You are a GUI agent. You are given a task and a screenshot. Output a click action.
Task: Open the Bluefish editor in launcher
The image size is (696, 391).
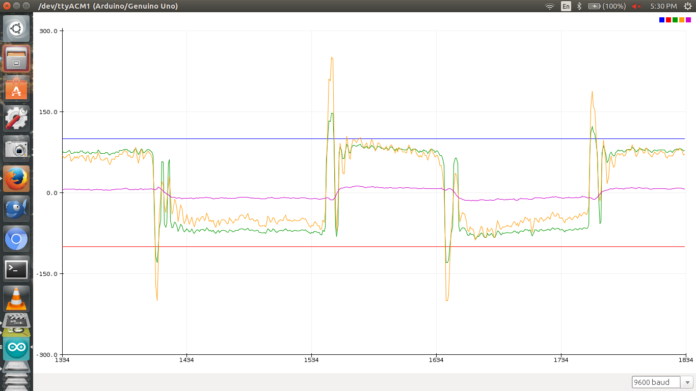click(16, 209)
